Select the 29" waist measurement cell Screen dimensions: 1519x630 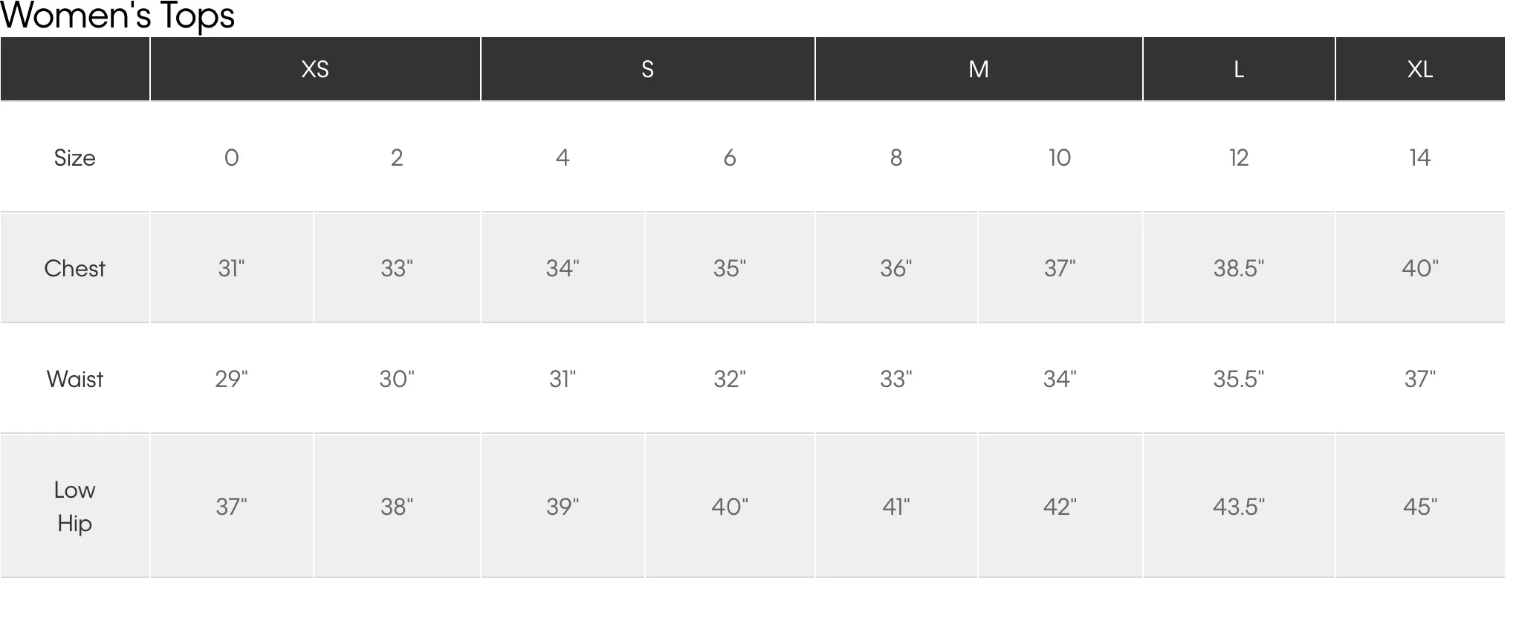(x=232, y=379)
